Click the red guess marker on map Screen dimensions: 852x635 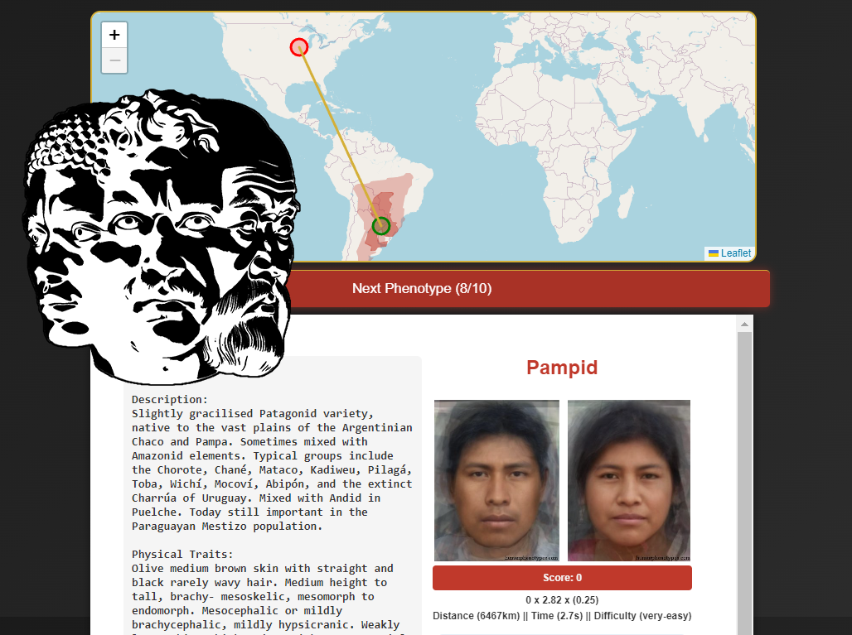[299, 47]
